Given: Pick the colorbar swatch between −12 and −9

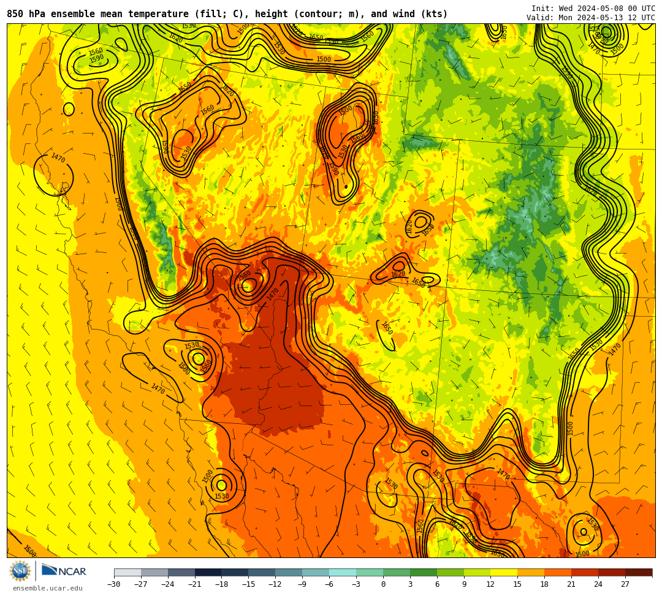Looking at the screenshot, I should 289,572.
